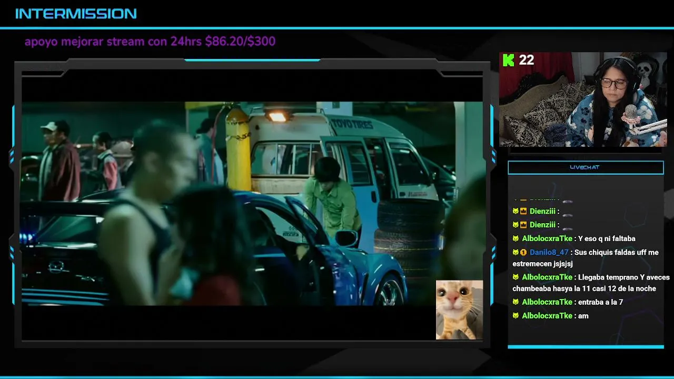Screen dimensions: 674x379
Task: Click the message "Sus chiquis faldas uff me estremecen"
Action: 586,258
